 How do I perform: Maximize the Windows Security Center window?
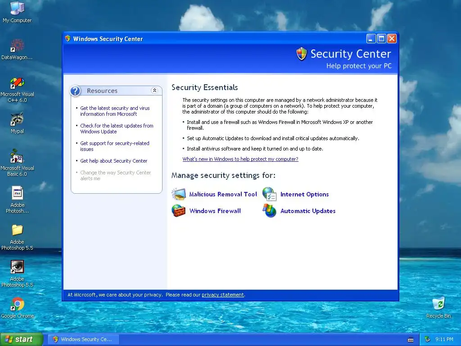pos(381,39)
